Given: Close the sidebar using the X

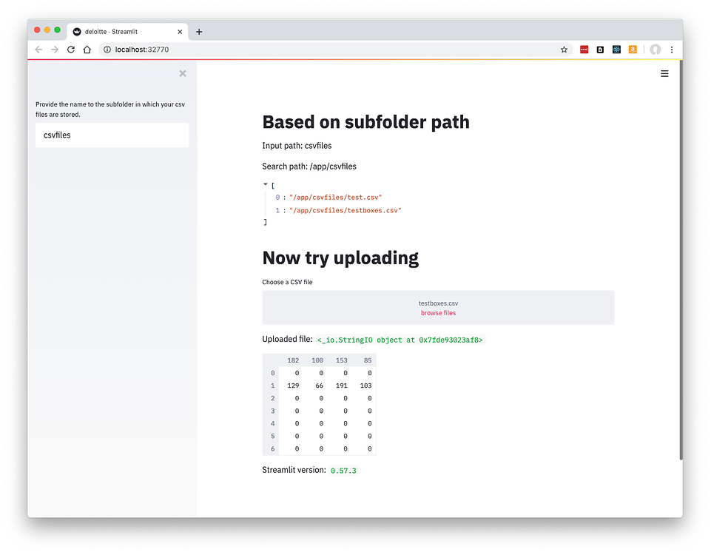Looking at the screenshot, I should (183, 73).
